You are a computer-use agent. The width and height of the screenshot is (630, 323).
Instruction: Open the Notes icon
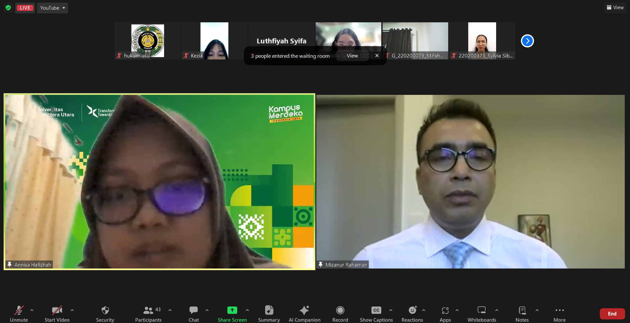tap(522, 310)
